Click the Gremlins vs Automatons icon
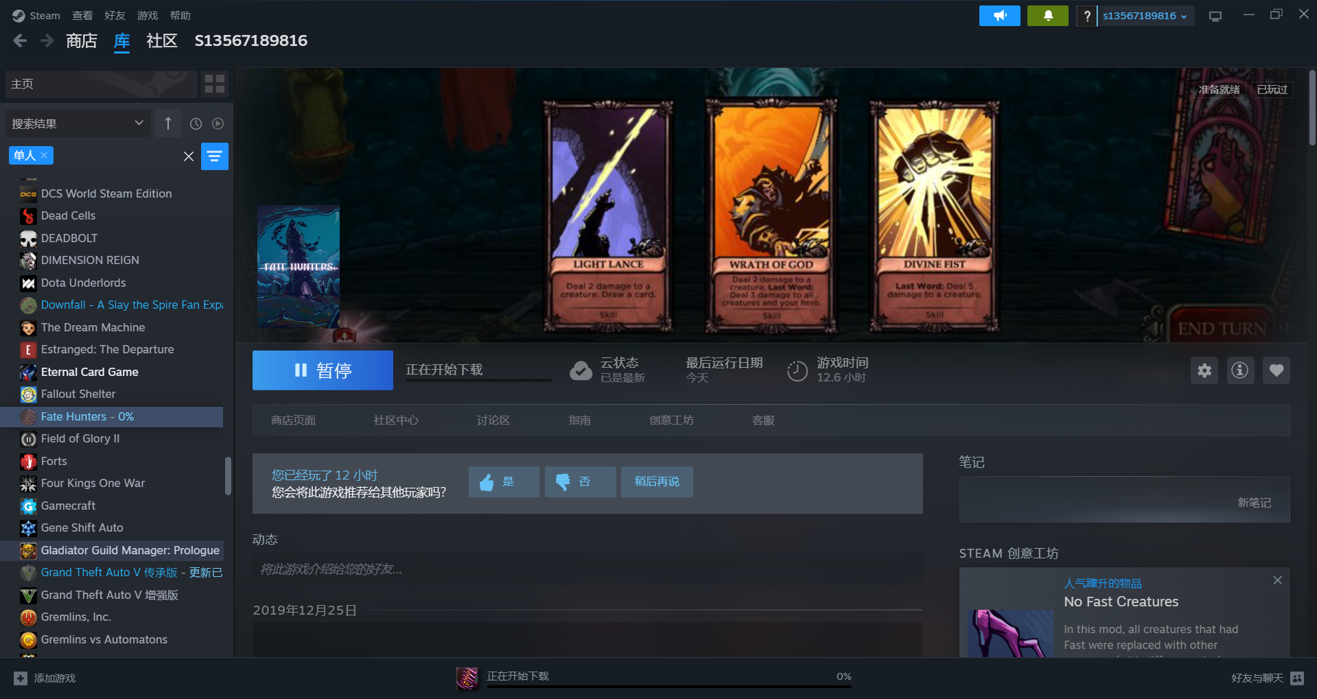 28,639
